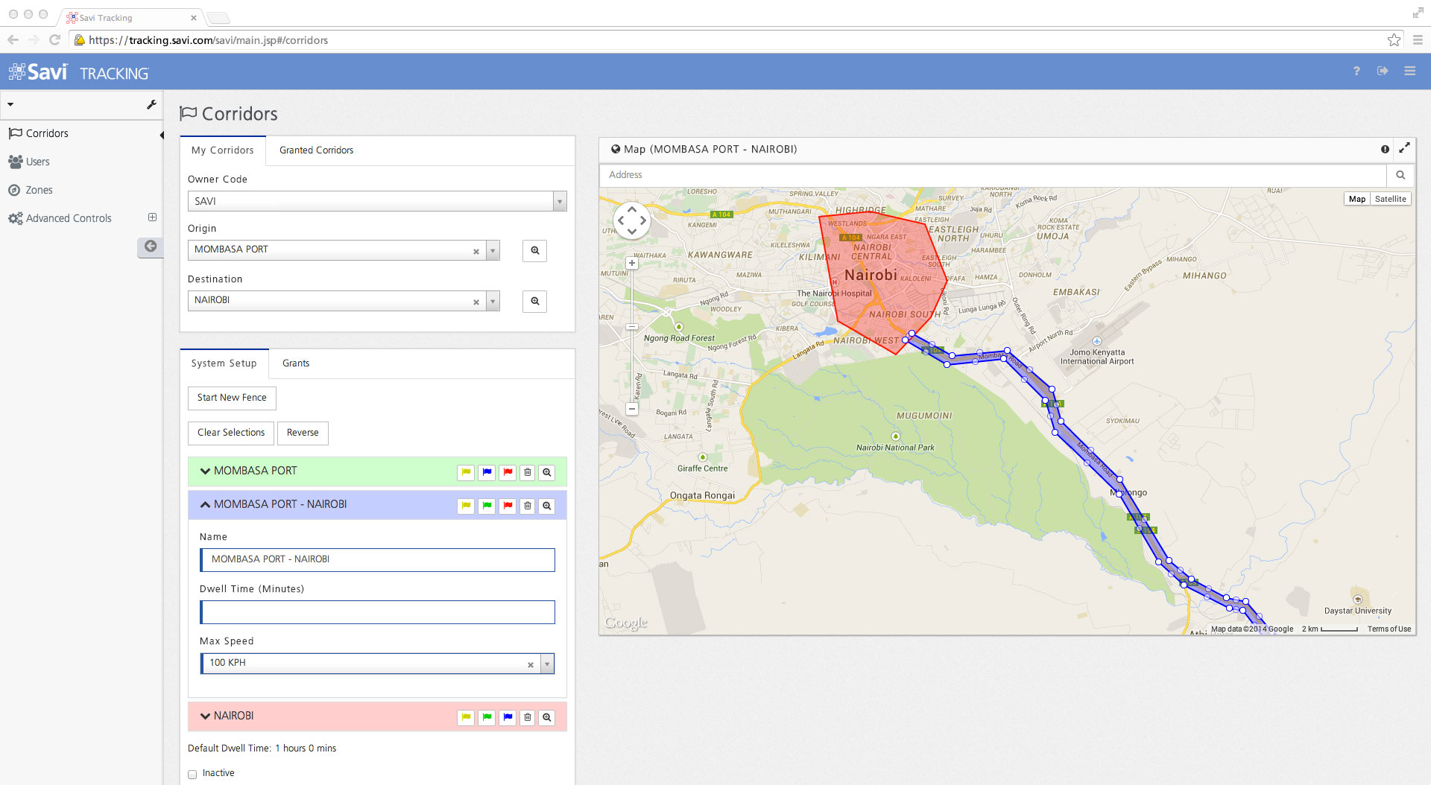Collapse sidebar with back arrow button
The height and width of the screenshot is (785, 1431).
point(150,247)
